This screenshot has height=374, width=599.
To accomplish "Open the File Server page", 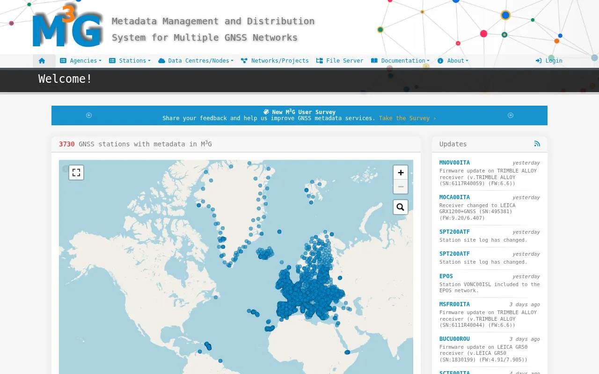I will (x=340, y=61).
